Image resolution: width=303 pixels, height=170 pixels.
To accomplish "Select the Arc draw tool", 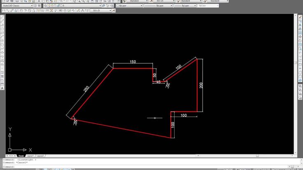I will (2, 37).
